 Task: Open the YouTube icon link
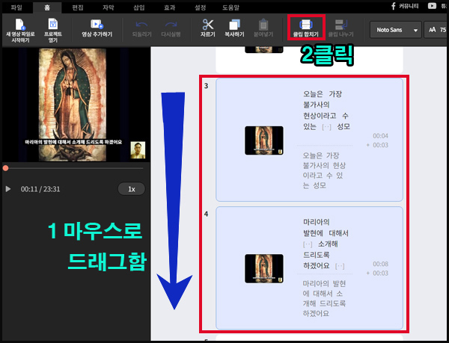(432, 6)
